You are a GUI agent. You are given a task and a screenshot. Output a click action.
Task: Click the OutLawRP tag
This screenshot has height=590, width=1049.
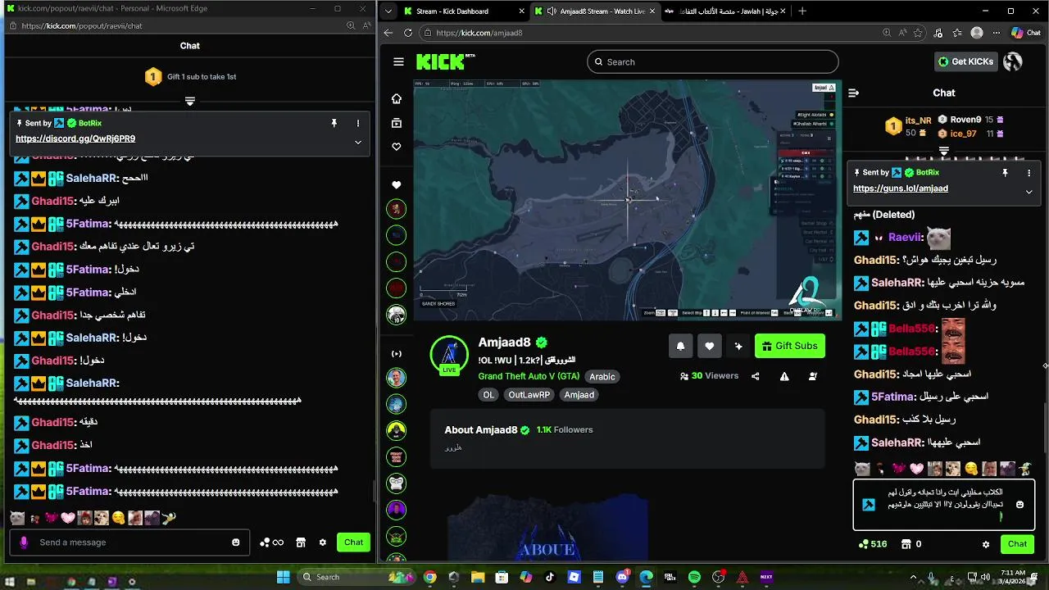point(528,395)
